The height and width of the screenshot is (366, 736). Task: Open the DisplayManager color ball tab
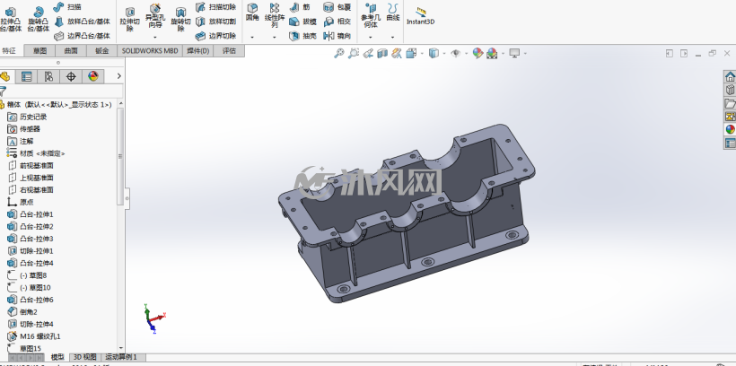coord(93,76)
